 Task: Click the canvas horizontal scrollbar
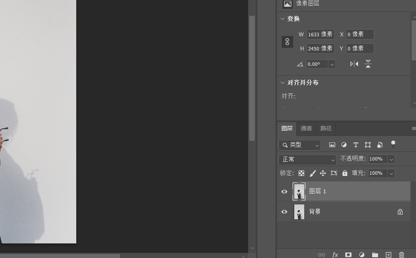point(60,256)
